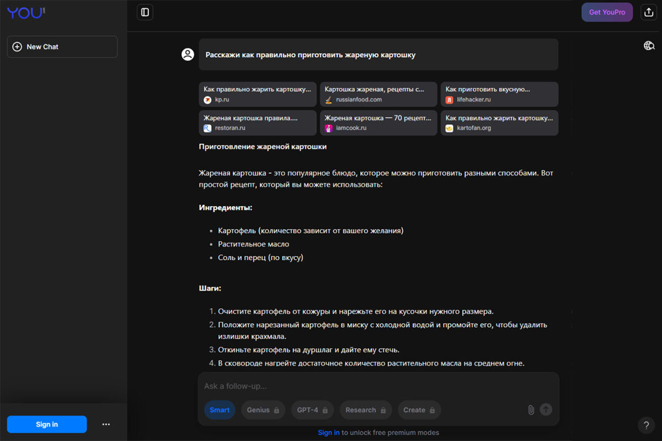
Task: Select the Research mode
Action: coord(366,410)
